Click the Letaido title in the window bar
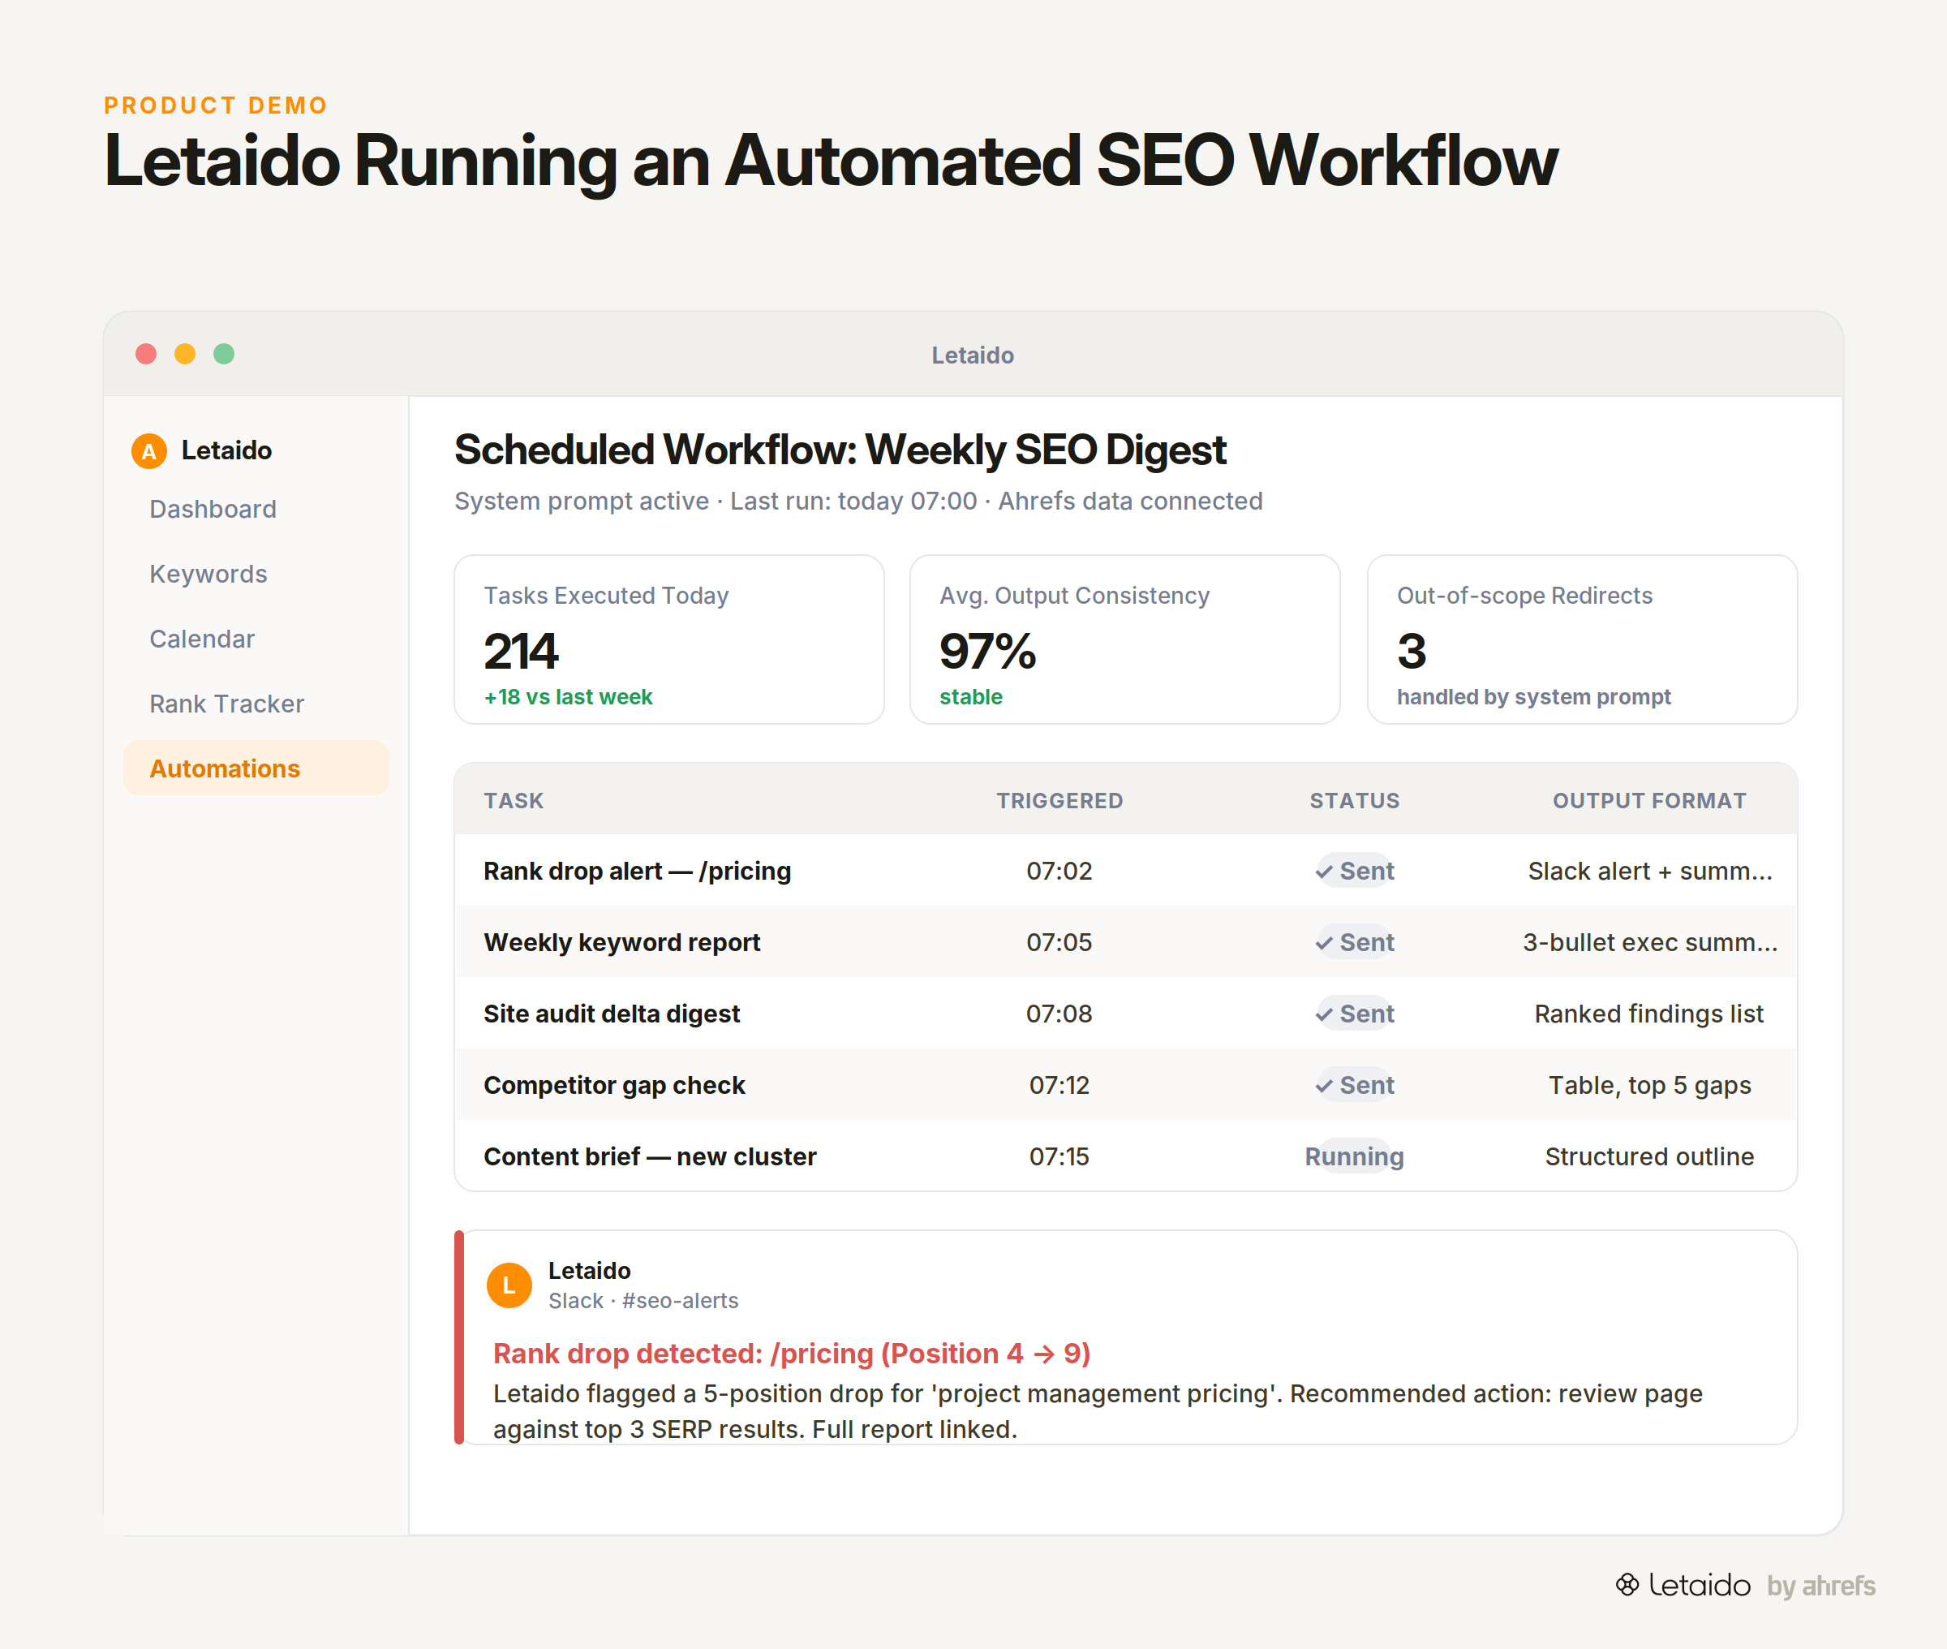The height and width of the screenshot is (1649, 1947). pyautogui.click(x=973, y=355)
